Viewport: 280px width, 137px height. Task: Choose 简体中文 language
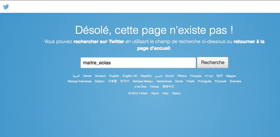point(168,87)
